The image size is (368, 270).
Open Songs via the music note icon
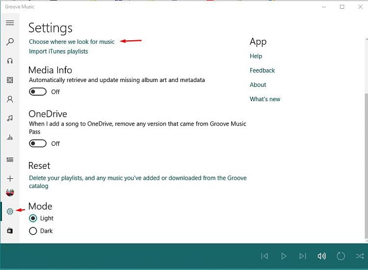(10, 118)
